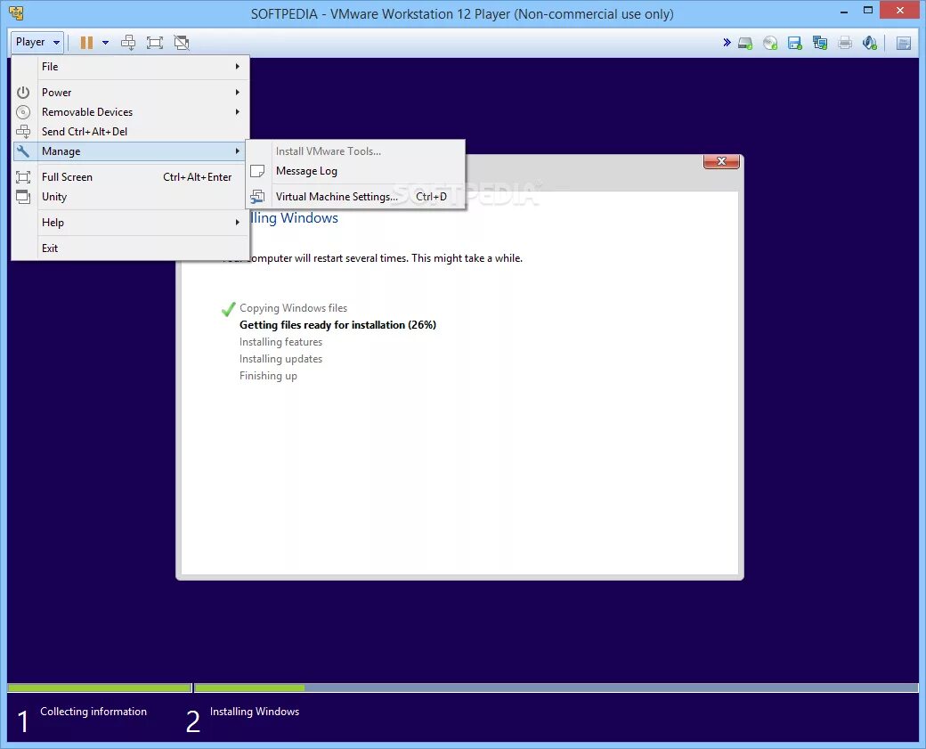The height and width of the screenshot is (749, 926).
Task: Click the floppy drive status icon
Action: pos(795,42)
